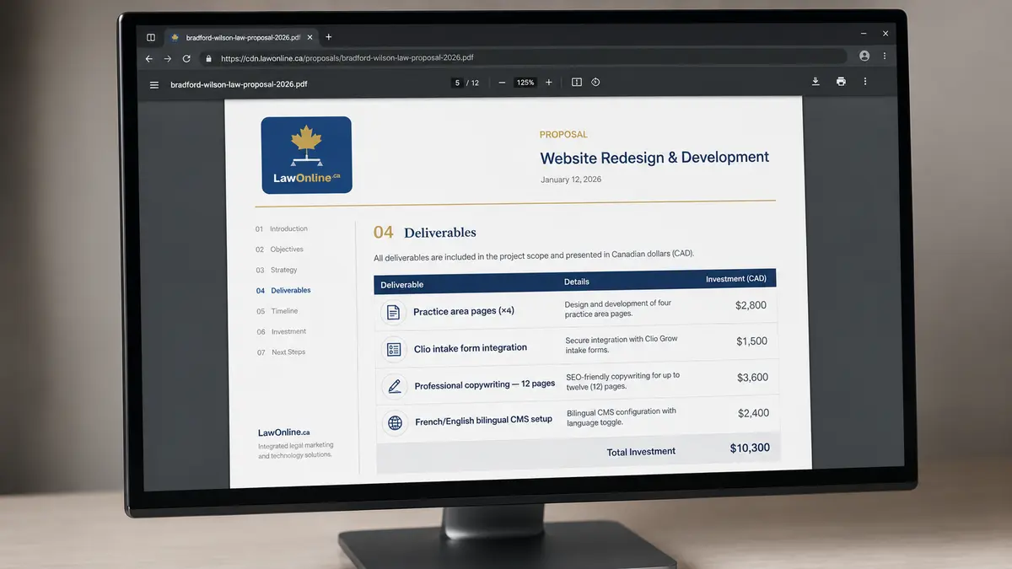
Task: Click the $1,500 amount
Action: pyautogui.click(x=751, y=341)
